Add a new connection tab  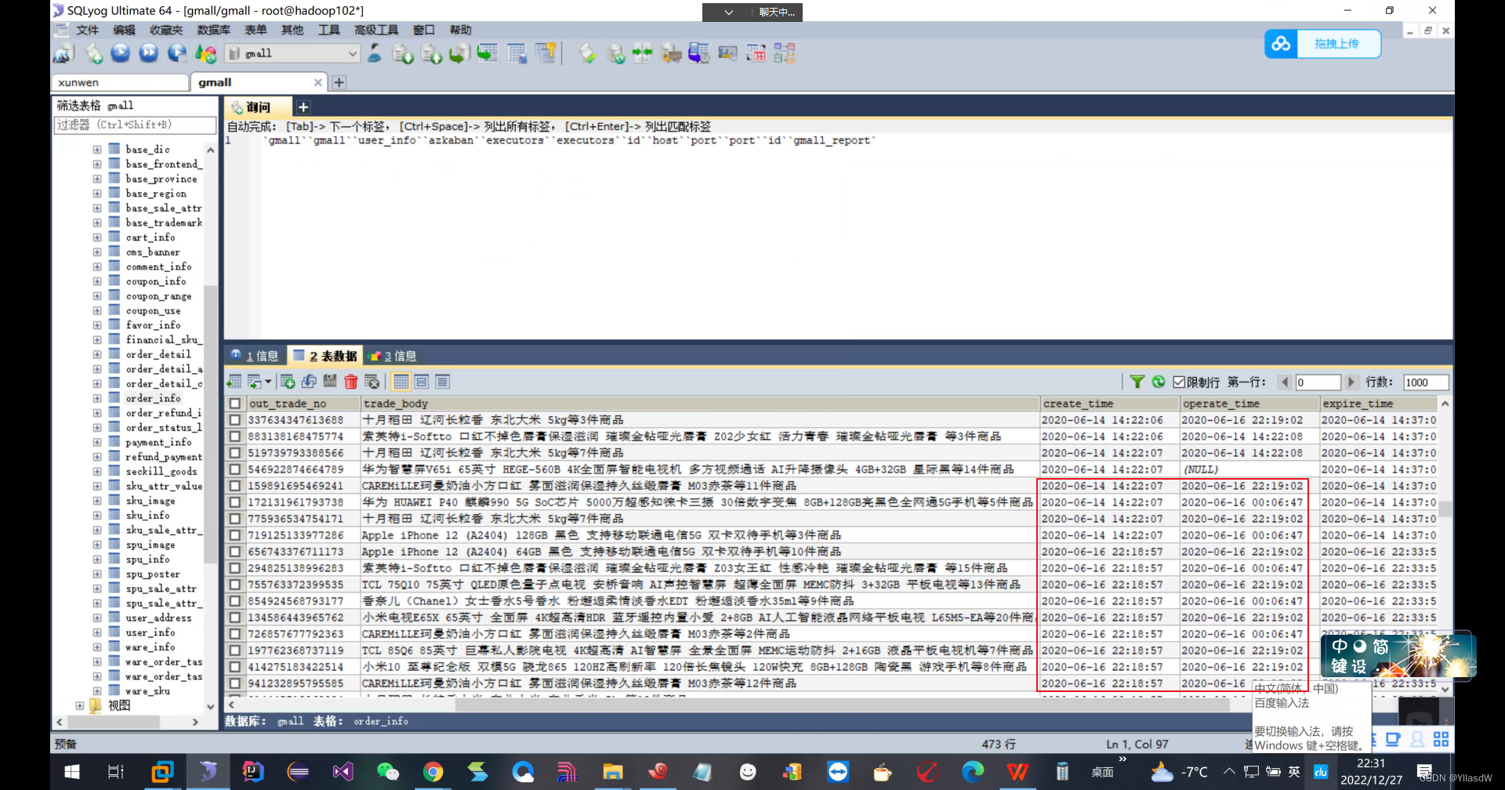pyautogui.click(x=339, y=82)
